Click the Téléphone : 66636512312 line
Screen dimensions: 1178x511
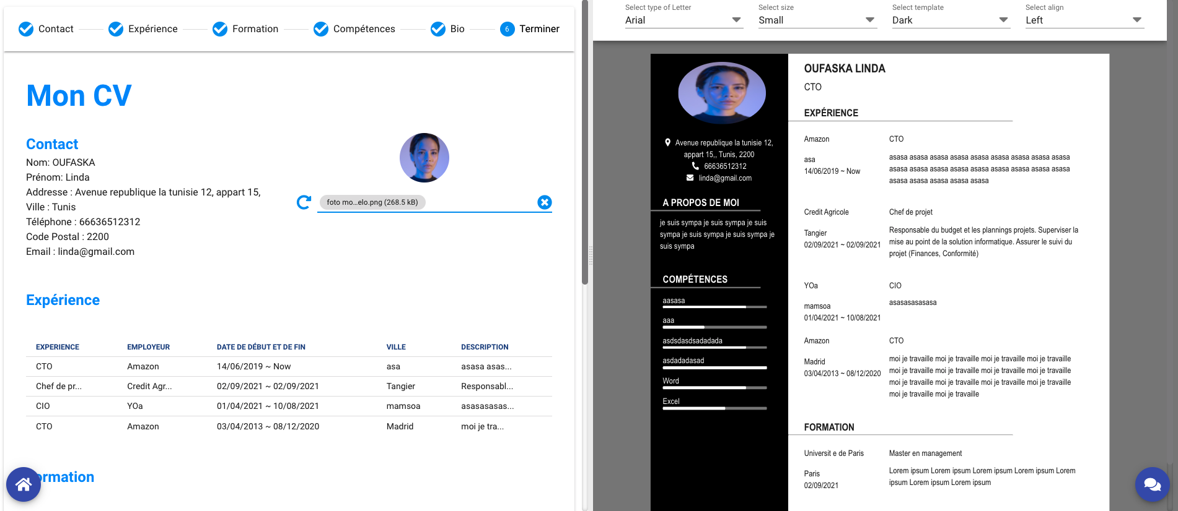click(x=83, y=221)
